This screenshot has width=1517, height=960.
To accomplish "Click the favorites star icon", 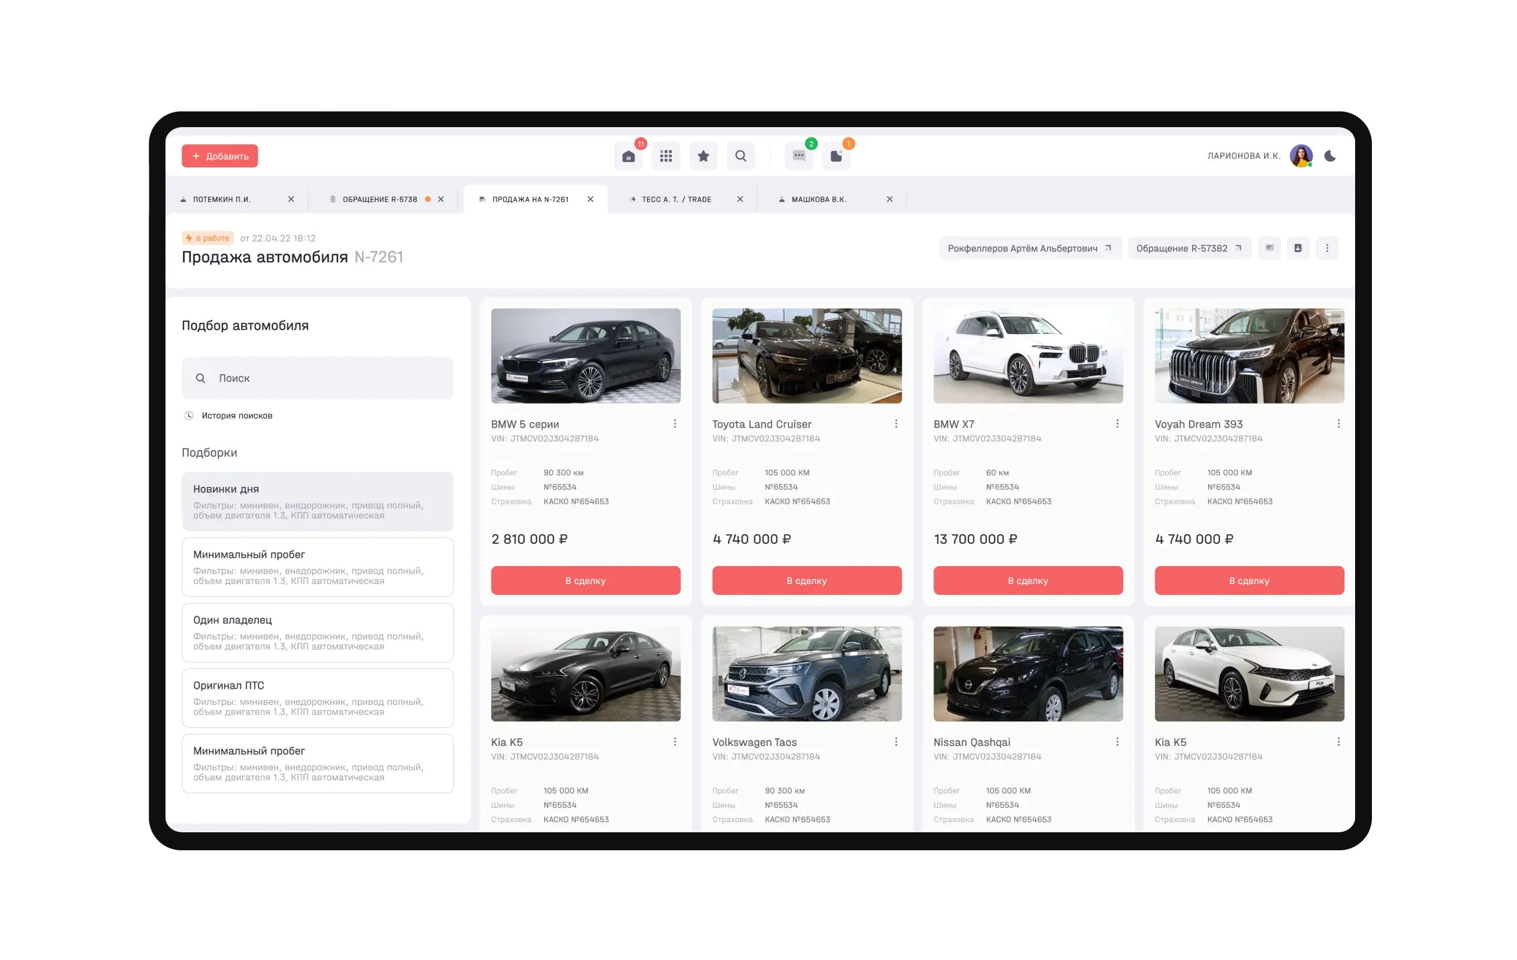I will click(703, 157).
